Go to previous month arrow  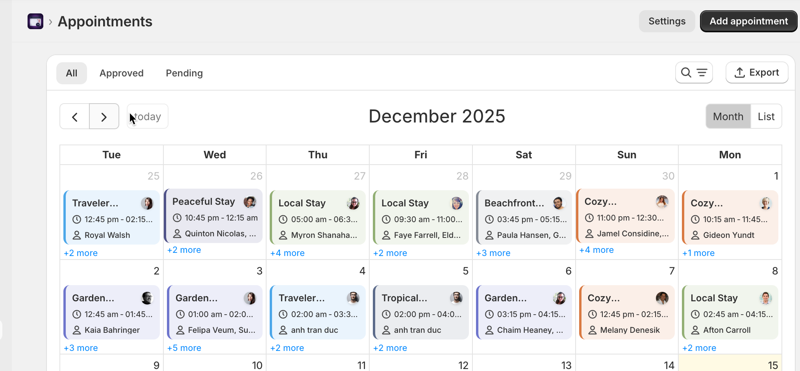point(75,117)
